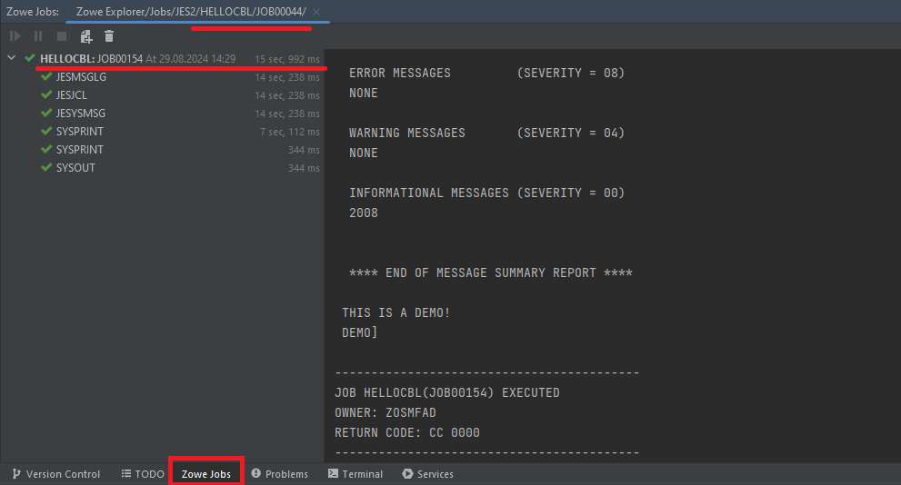
Task: Click the green checkmark beside JESJCL
Action: (46, 95)
